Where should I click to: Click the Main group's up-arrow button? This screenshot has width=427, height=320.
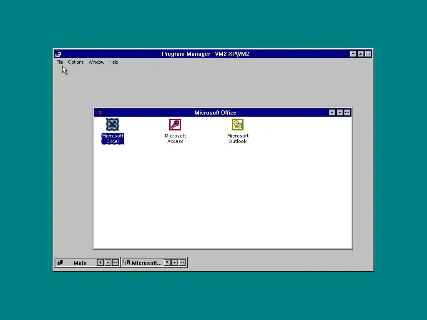point(108,262)
